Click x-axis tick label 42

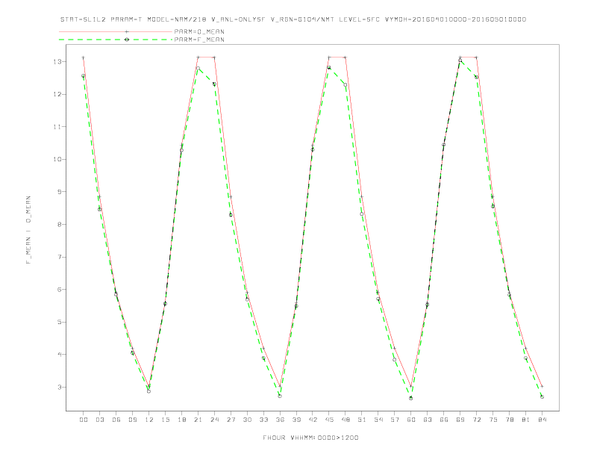click(x=313, y=420)
